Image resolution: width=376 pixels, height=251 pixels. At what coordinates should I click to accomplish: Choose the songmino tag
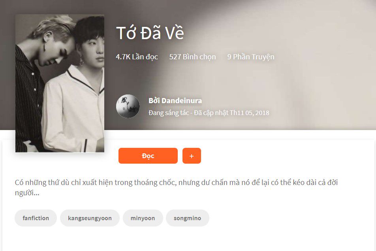pos(187,218)
